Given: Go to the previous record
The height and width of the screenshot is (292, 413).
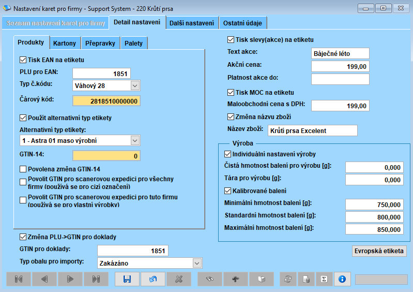Looking at the screenshot, I should click(x=44, y=279).
